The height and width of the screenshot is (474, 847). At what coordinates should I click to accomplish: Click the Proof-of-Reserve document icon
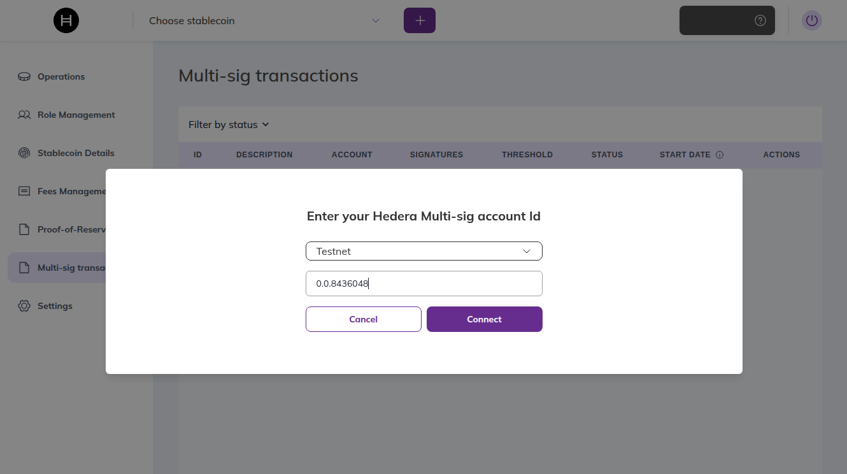(24, 229)
